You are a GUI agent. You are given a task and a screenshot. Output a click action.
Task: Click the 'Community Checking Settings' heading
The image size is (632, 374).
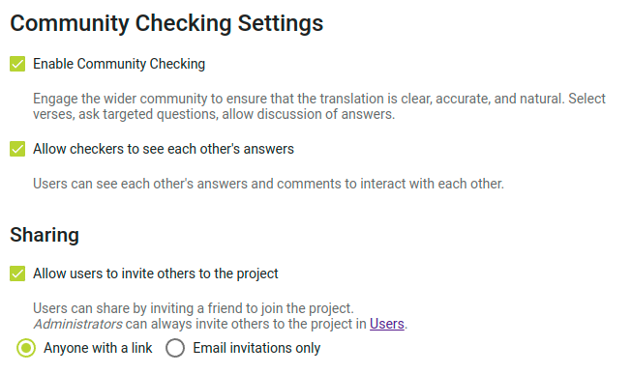[x=166, y=23]
